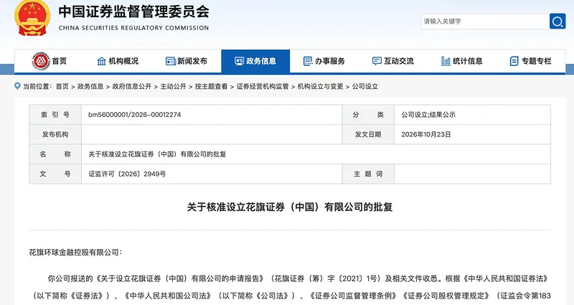Open the 首页 navigation tab
The image size is (574, 305).
coord(49,61)
